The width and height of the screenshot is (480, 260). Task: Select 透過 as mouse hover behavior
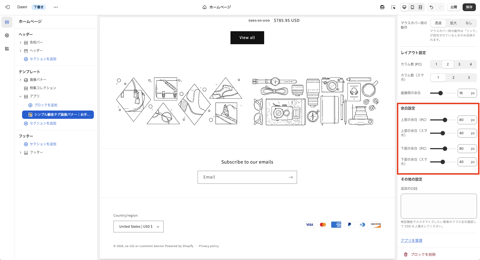tap(438, 23)
